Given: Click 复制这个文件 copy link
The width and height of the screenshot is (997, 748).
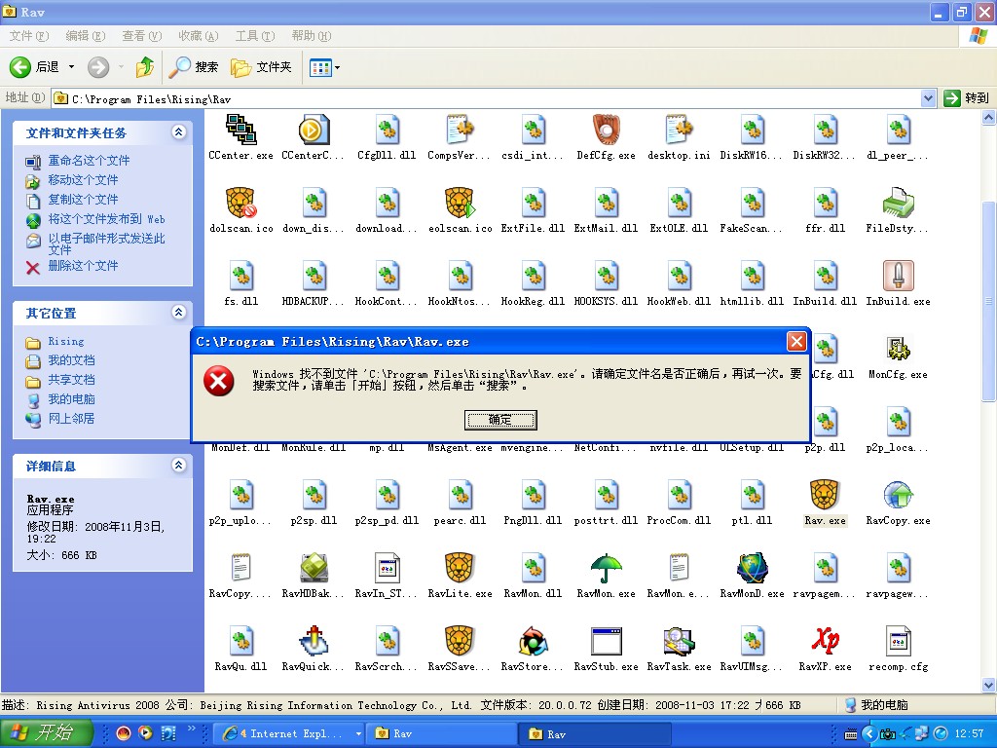Looking at the screenshot, I should pos(83,199).
